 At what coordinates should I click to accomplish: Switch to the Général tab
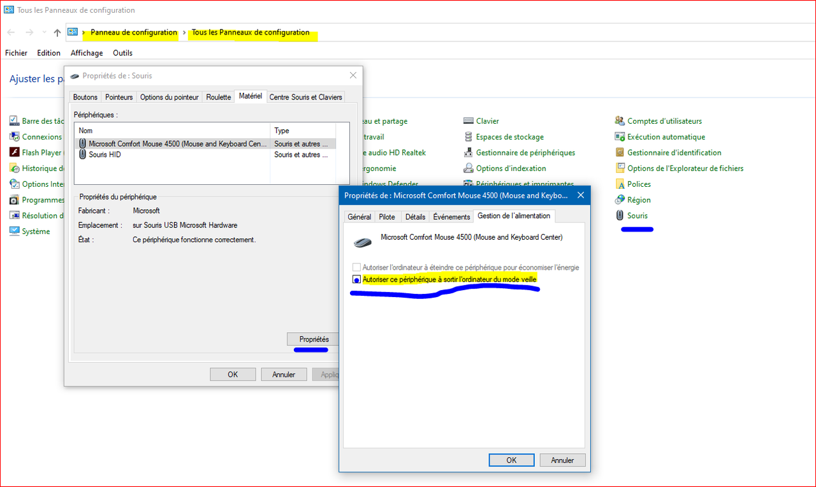click(x=359, y=217)
